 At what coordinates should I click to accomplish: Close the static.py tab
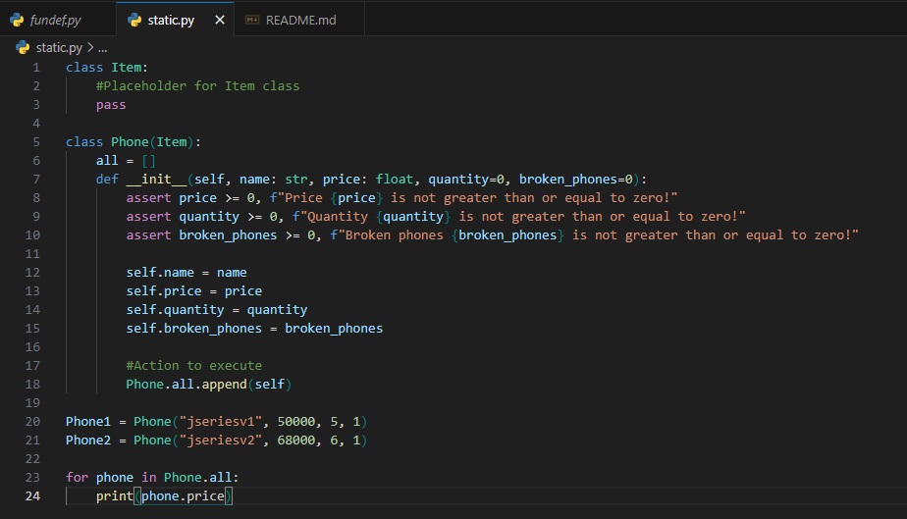220,20
